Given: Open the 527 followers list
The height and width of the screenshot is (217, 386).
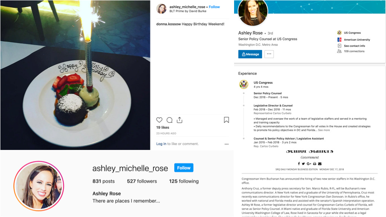Looking at the screenshot, I should coord(142,181).
